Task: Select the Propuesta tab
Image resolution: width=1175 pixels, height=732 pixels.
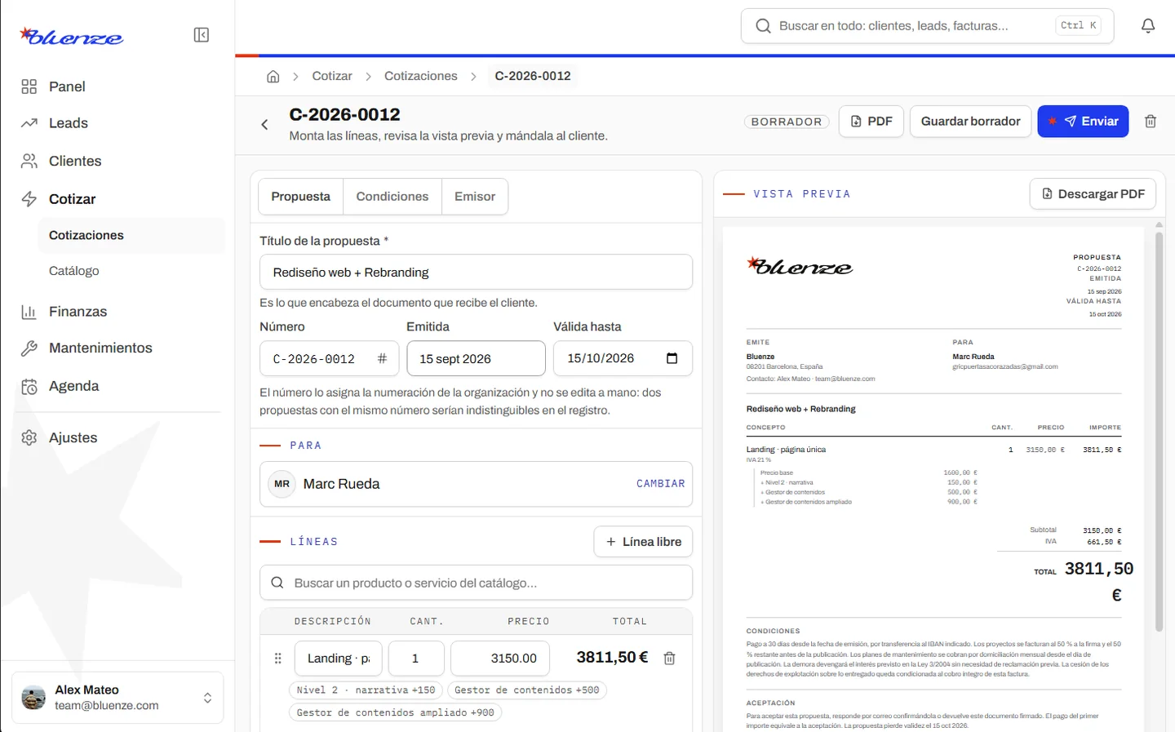Action: (x=301, y=197)
